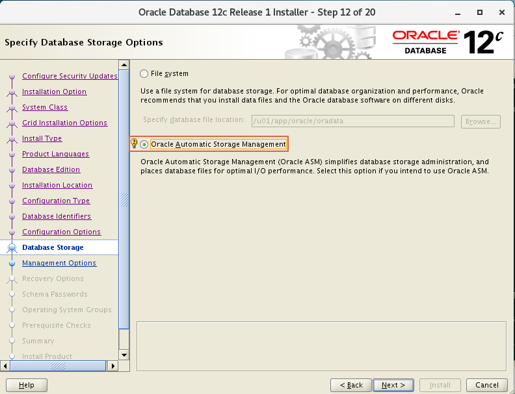
Task: Select the current Database Storage step
Action: (53, 247)
